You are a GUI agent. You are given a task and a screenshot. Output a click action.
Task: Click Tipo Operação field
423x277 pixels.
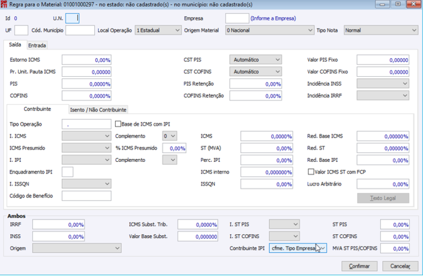[86, 124]
